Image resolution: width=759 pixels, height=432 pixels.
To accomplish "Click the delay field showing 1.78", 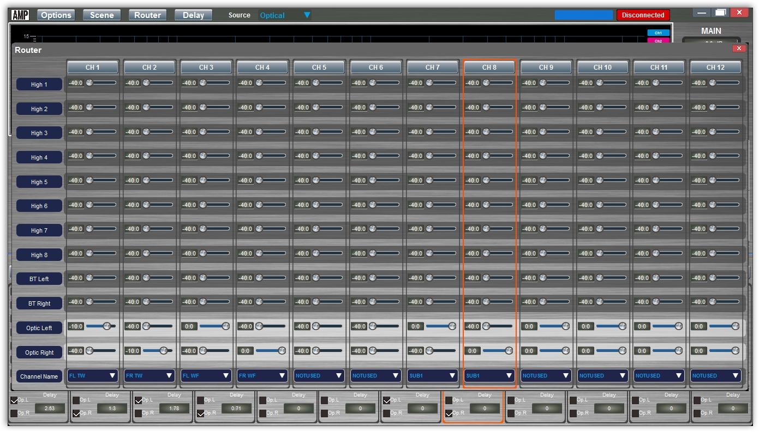I will (x=174, y=409).
